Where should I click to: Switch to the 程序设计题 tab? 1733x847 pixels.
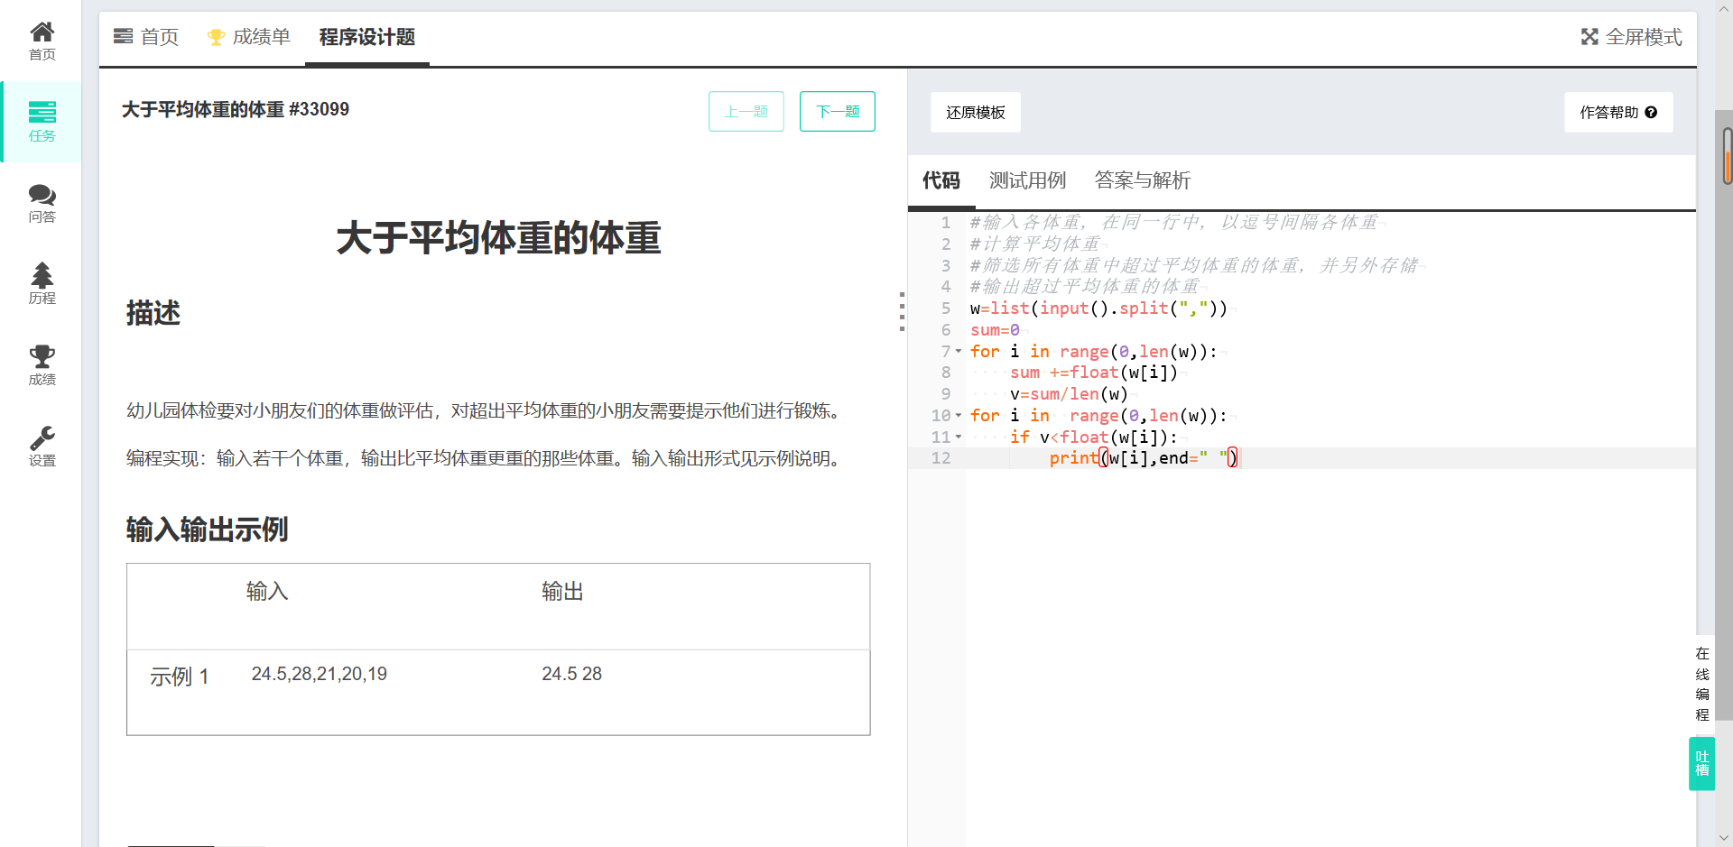pyautogui.click(x=366, y=37)
